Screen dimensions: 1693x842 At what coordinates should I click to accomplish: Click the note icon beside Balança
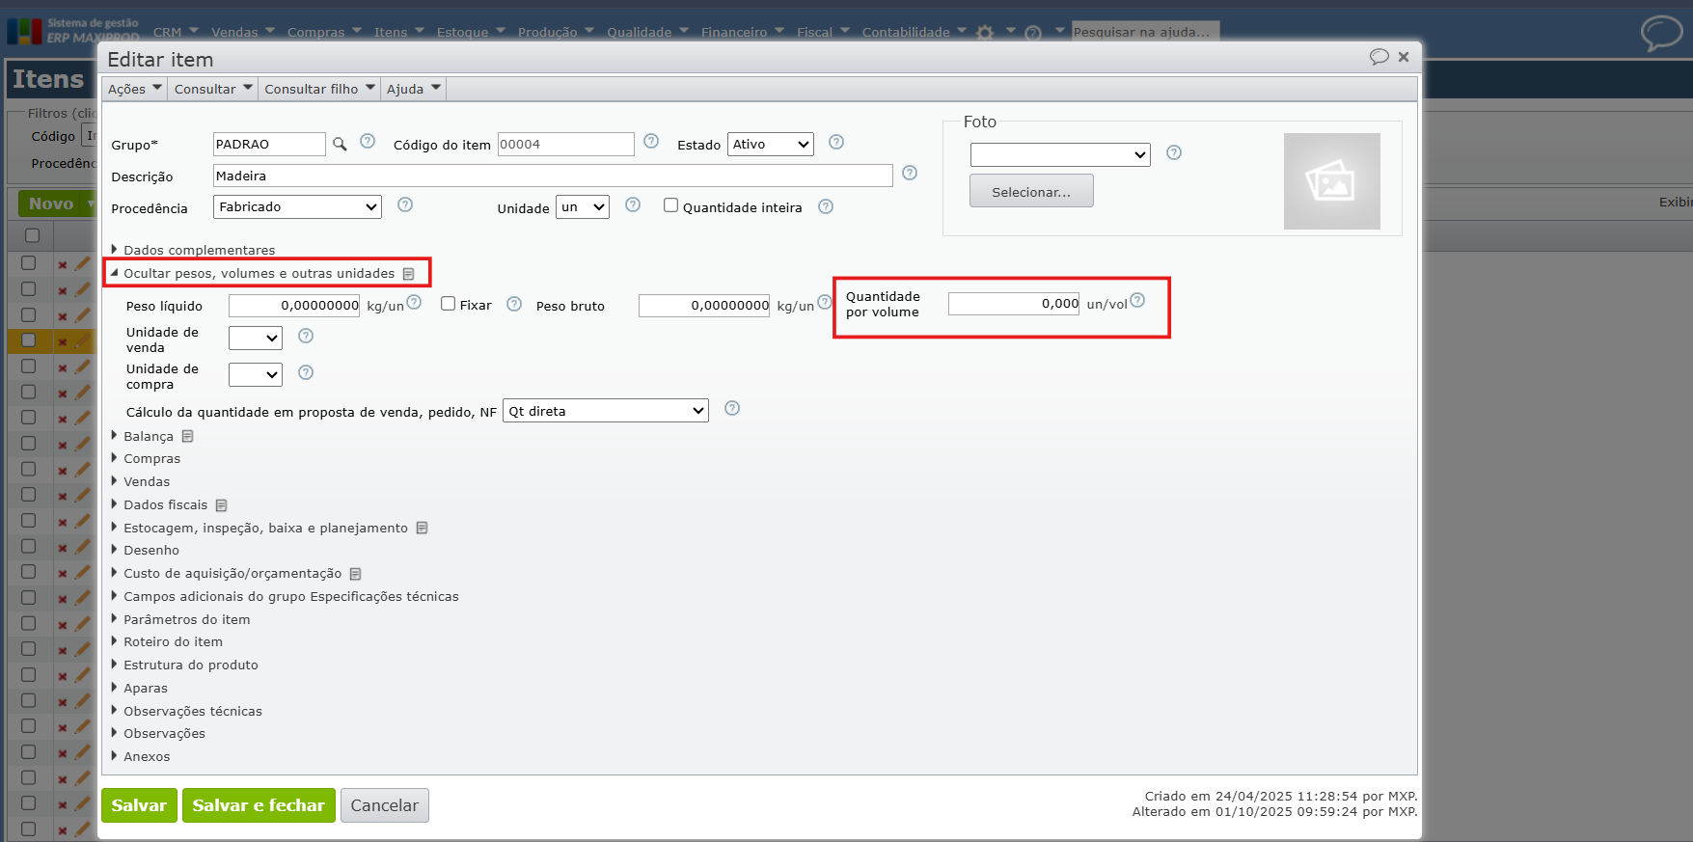(187, 436)
